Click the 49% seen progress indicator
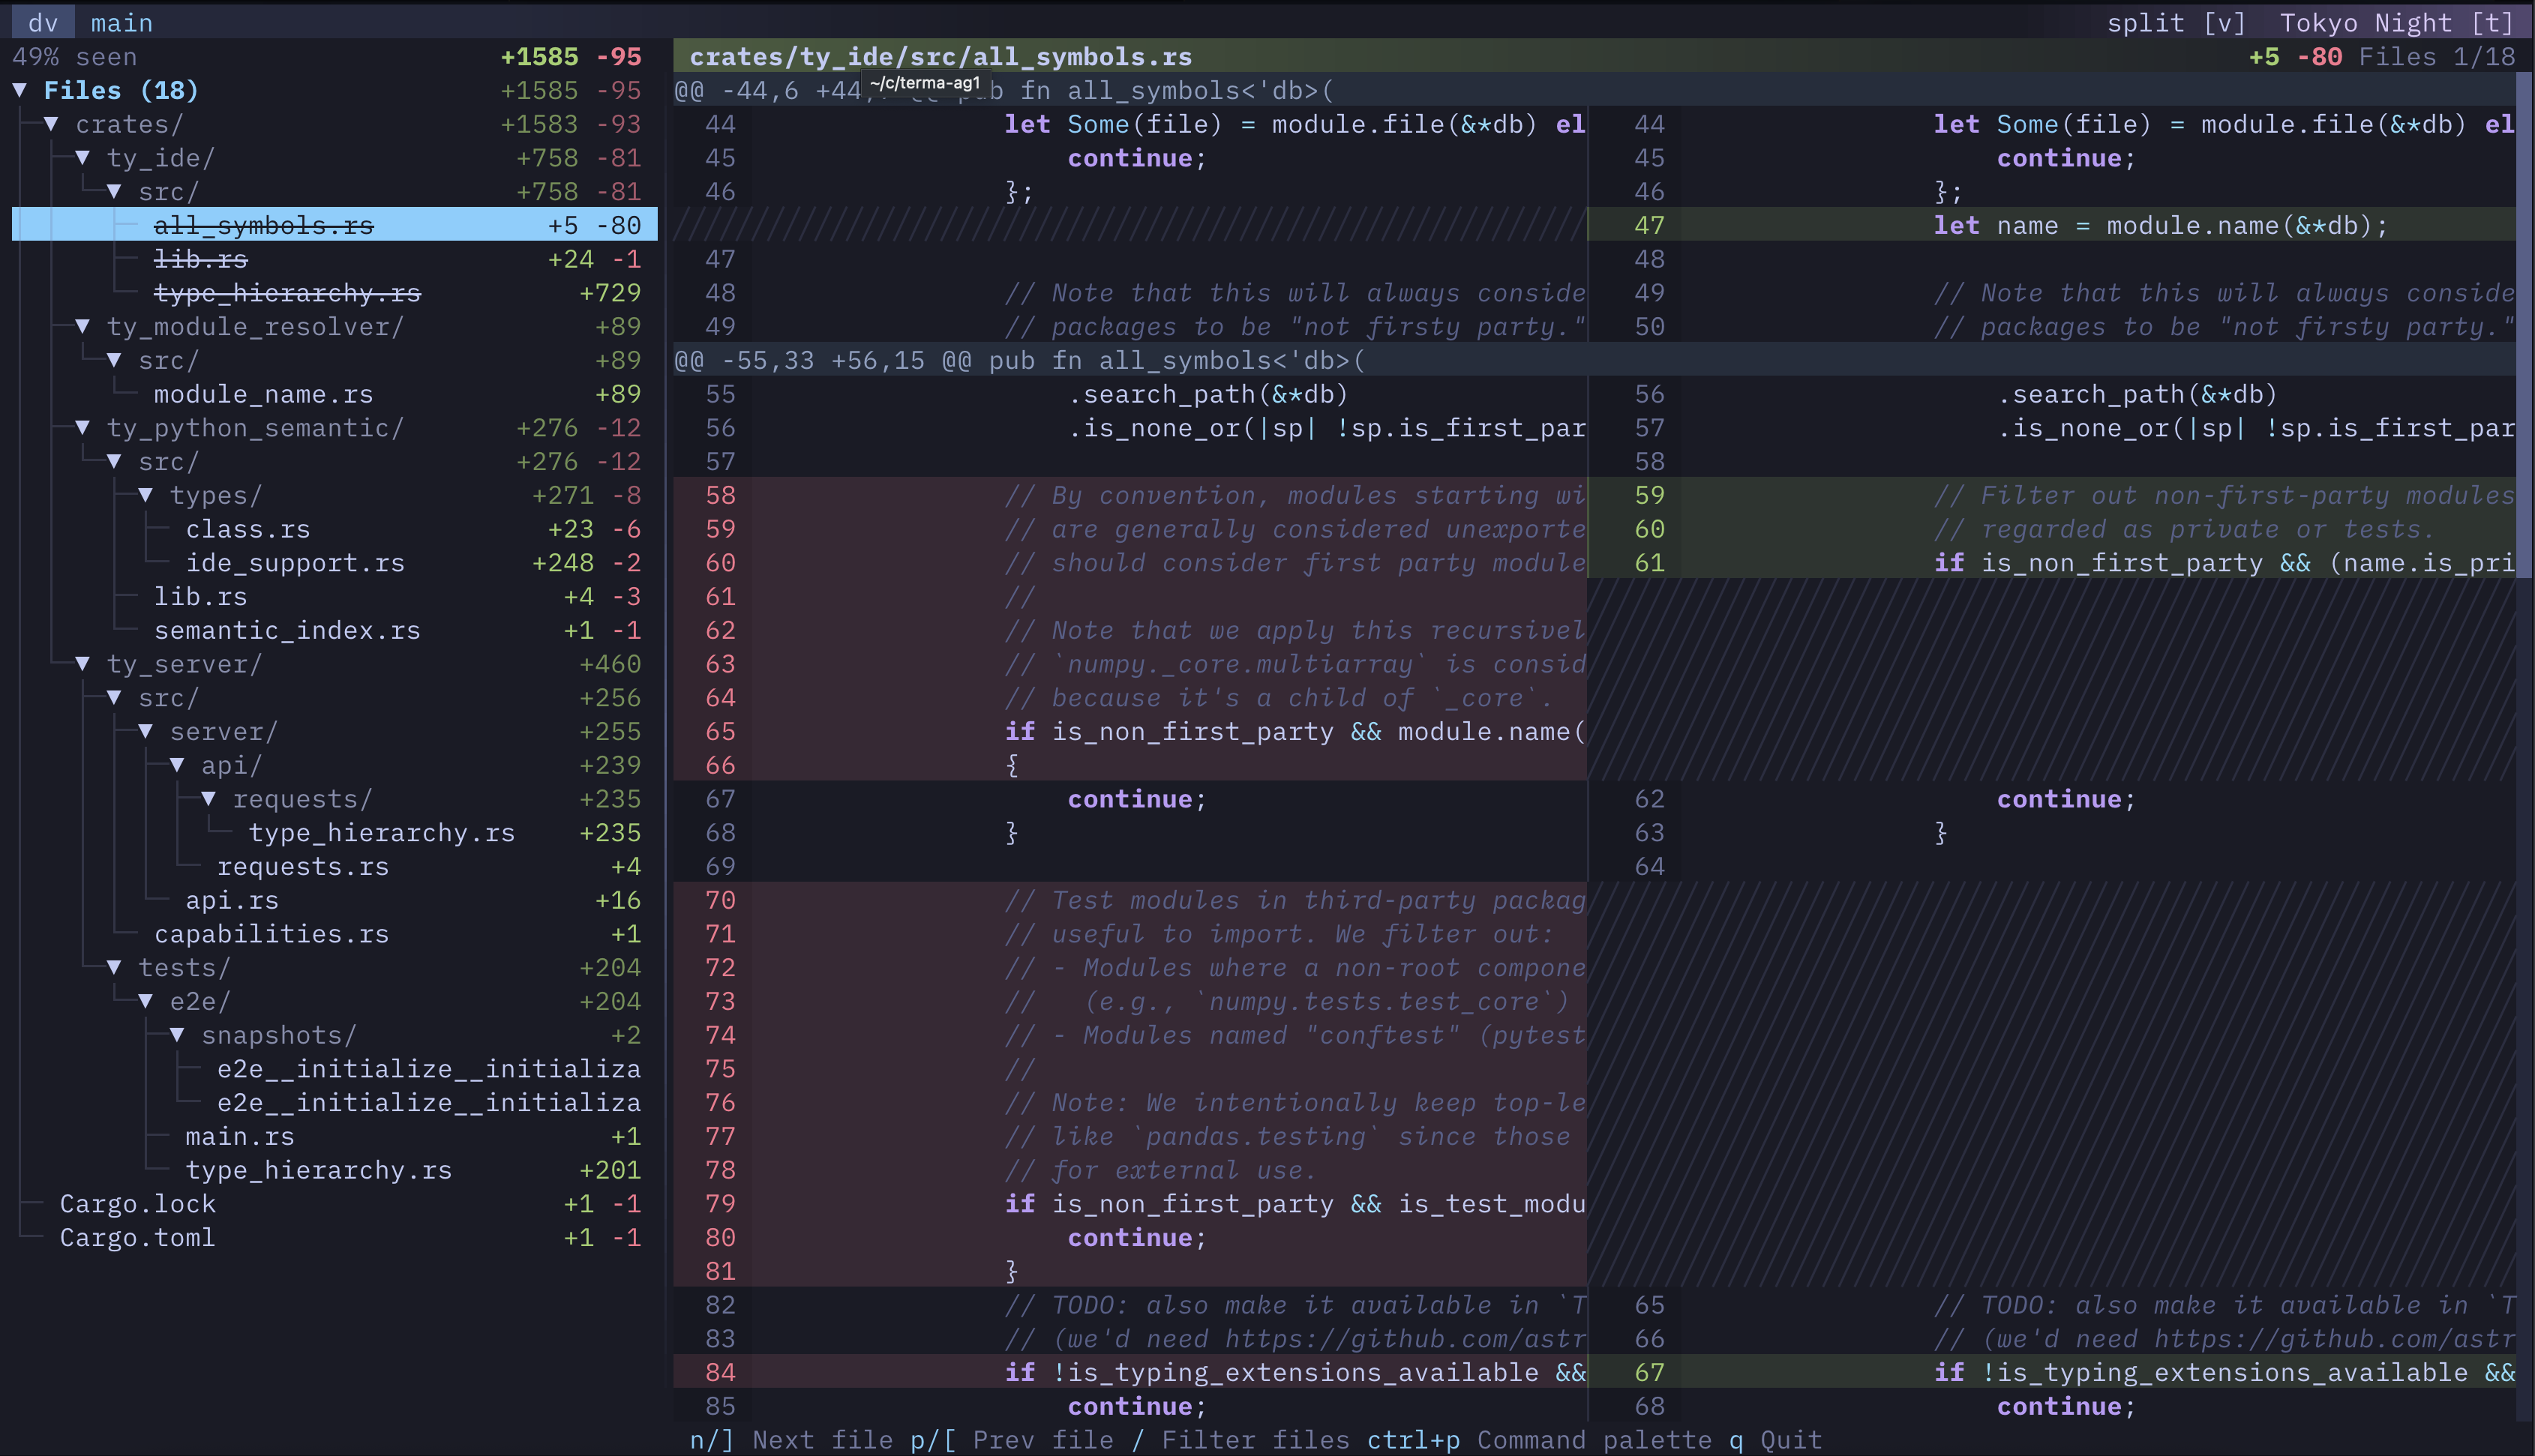 click(75, 56)
